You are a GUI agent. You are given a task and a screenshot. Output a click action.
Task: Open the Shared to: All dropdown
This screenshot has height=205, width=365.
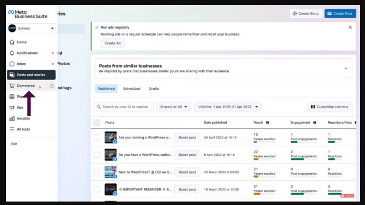[173, 107]
